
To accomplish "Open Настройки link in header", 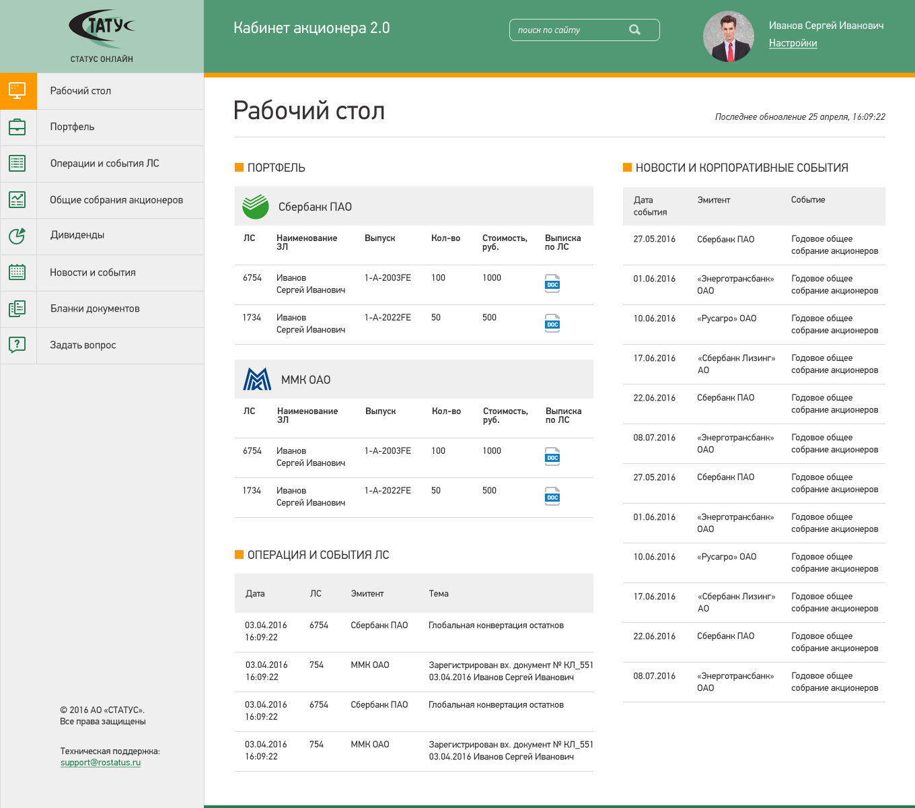I will click(x=793, y=43).
